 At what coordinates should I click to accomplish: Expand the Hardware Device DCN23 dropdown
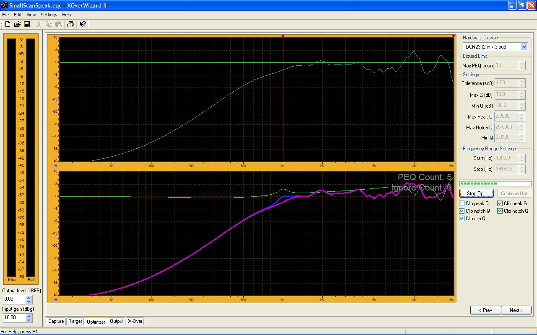pos(524,47)
